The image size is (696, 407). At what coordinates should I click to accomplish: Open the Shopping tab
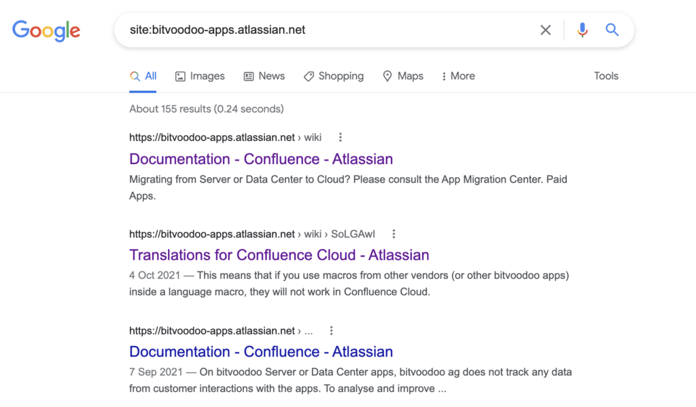[333, 76]
